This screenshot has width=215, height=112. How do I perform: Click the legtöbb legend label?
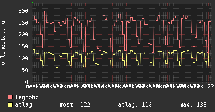pyautogui.click(x=27, y=97)
